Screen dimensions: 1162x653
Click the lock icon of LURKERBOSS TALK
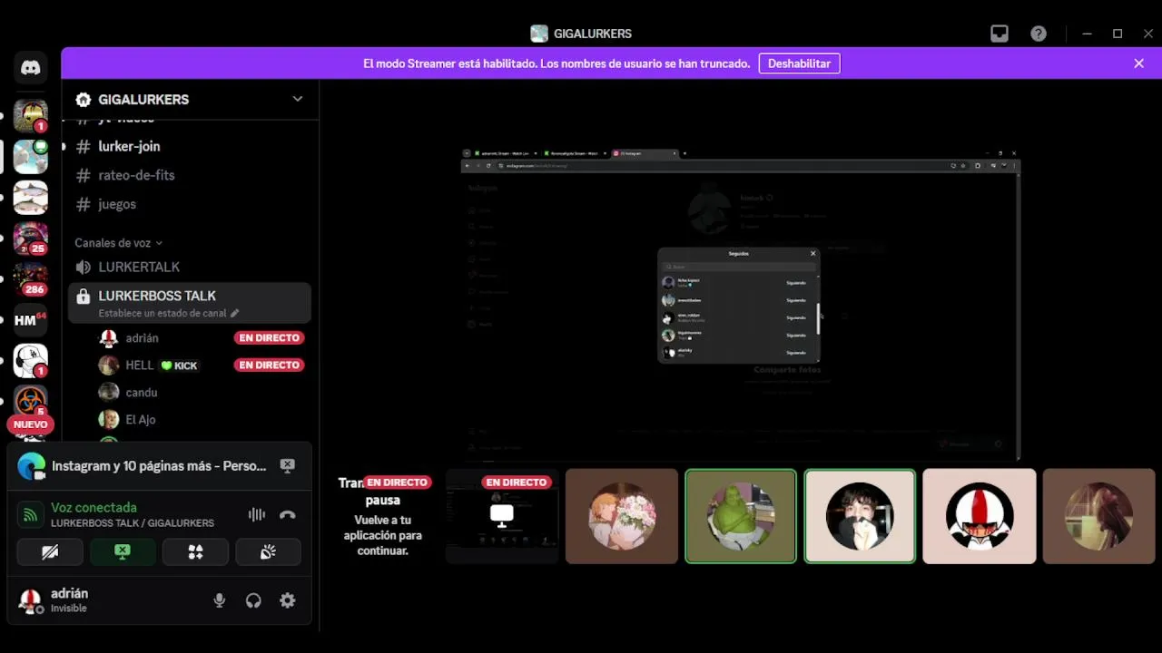click(x=84, y=297)
